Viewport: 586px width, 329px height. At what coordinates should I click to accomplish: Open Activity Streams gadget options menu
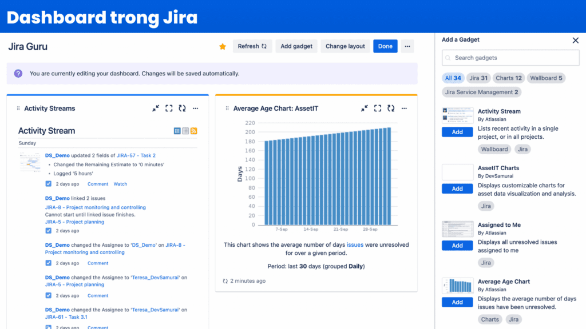pyautogui.click(x=196, y=109)
